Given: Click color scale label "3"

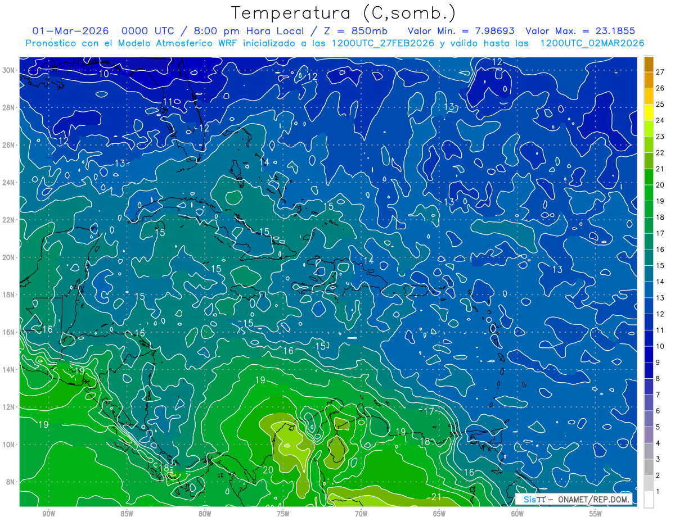Looking at the screenshot, I should click(x=659, y=459).
